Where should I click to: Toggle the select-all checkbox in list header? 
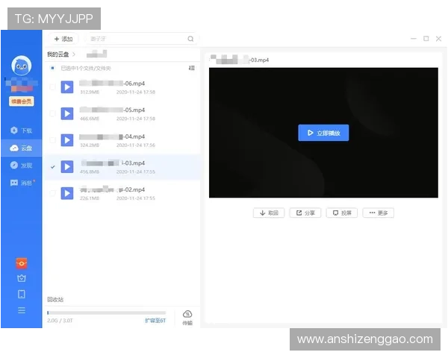(52, 68)
